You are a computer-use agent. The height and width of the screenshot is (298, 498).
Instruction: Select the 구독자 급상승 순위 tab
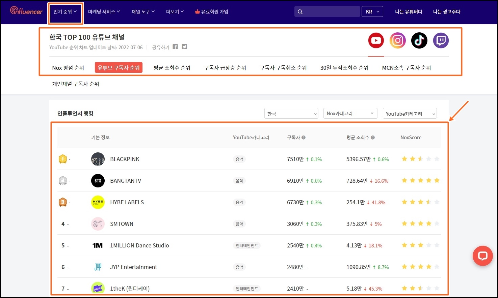(225, 68)
